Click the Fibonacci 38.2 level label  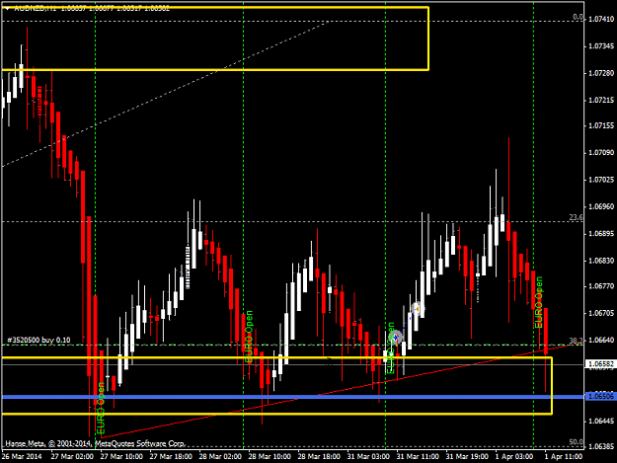point(577,341)
